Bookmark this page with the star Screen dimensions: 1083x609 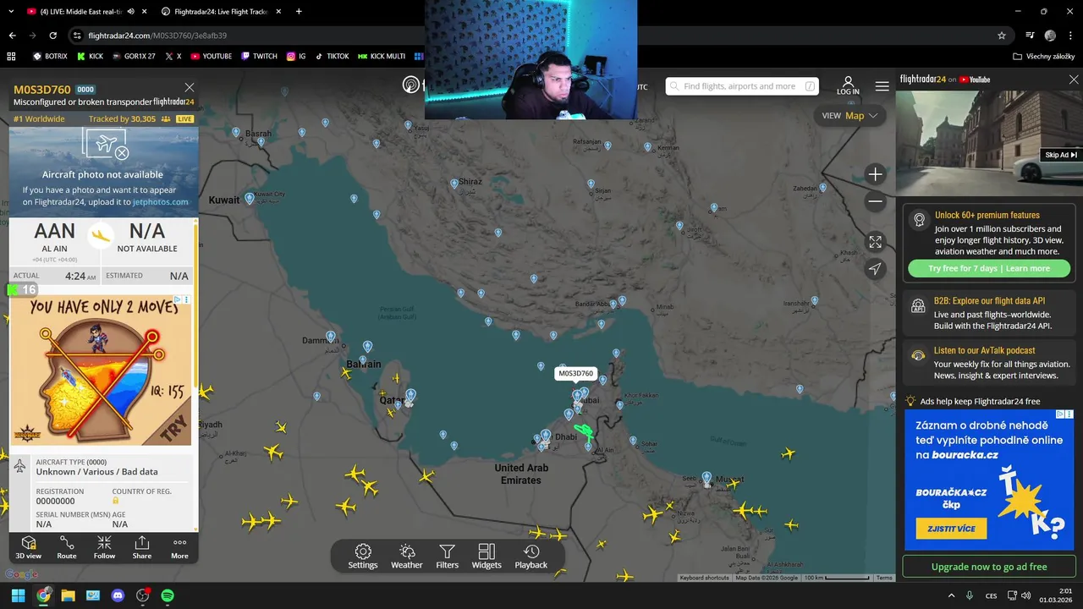click(1002, 36)
